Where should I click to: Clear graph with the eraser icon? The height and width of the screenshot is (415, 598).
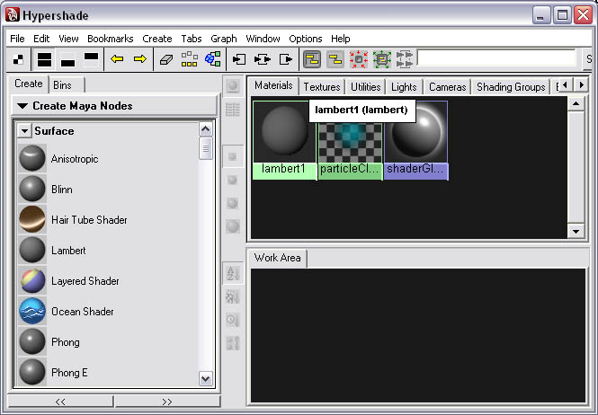[165, 59]
